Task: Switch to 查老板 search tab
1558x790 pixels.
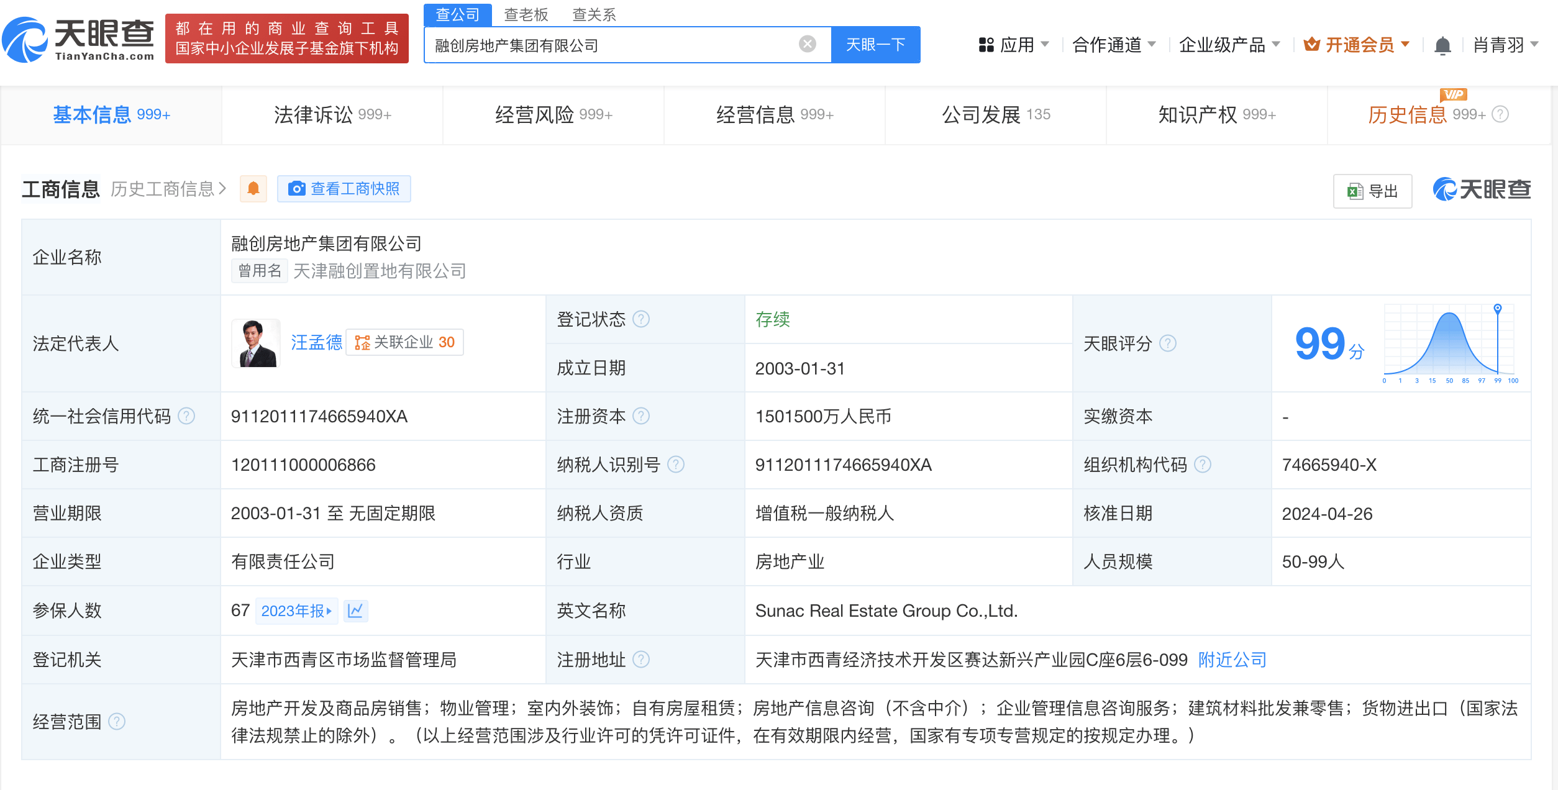Action: click(526, 14)
